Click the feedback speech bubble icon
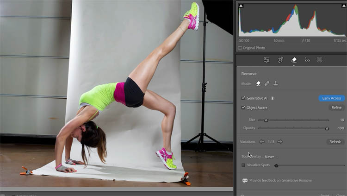 tap(245, 181)
